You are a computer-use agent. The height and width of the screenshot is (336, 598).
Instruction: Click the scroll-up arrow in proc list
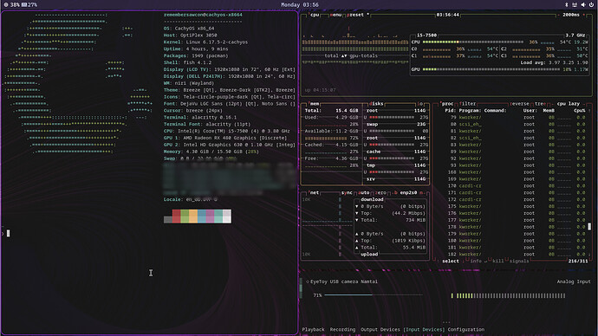coord(589,111)
